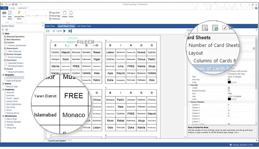259x149 pixels.
Task: Toggle the Auto Size checkbox
Action: [x=229, y=79]
